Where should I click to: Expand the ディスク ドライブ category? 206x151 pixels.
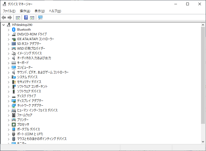(8, 96)
